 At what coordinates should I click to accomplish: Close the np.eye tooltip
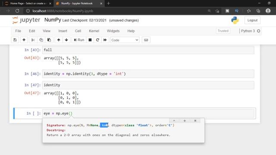pyautogui.click(x=195, y=121)
